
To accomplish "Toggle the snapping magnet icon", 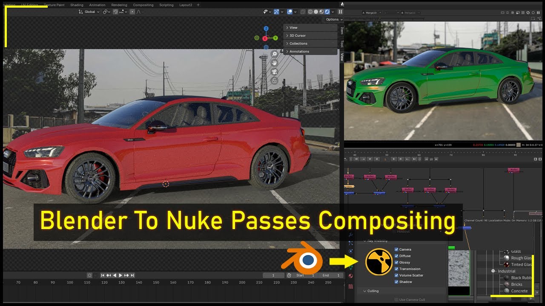I will coord(115,12).
